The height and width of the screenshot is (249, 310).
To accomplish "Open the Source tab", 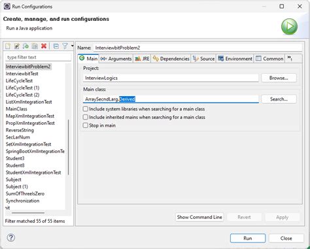I will pos(203,59).
